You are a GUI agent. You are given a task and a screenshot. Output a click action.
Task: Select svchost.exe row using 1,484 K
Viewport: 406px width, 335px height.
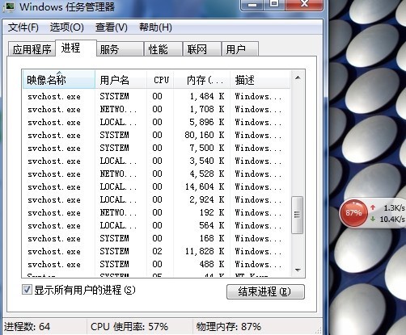(156, 96)
